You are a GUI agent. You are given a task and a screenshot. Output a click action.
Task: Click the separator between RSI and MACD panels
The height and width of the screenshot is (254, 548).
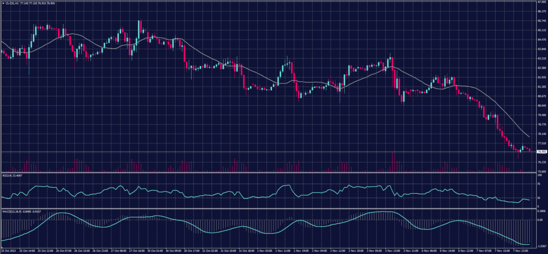[268, 208]
